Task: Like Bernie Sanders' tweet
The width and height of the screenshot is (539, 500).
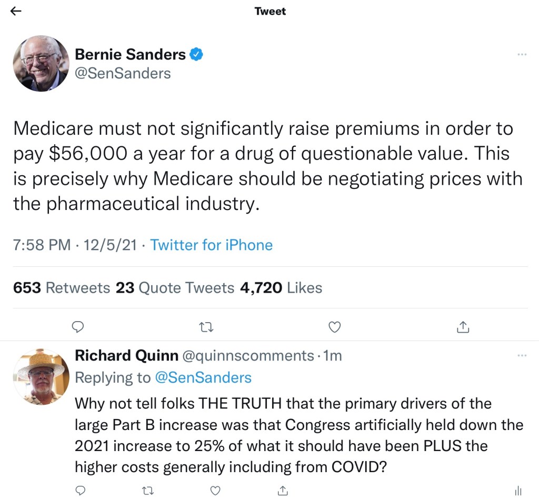Action: tap(334, 327)
